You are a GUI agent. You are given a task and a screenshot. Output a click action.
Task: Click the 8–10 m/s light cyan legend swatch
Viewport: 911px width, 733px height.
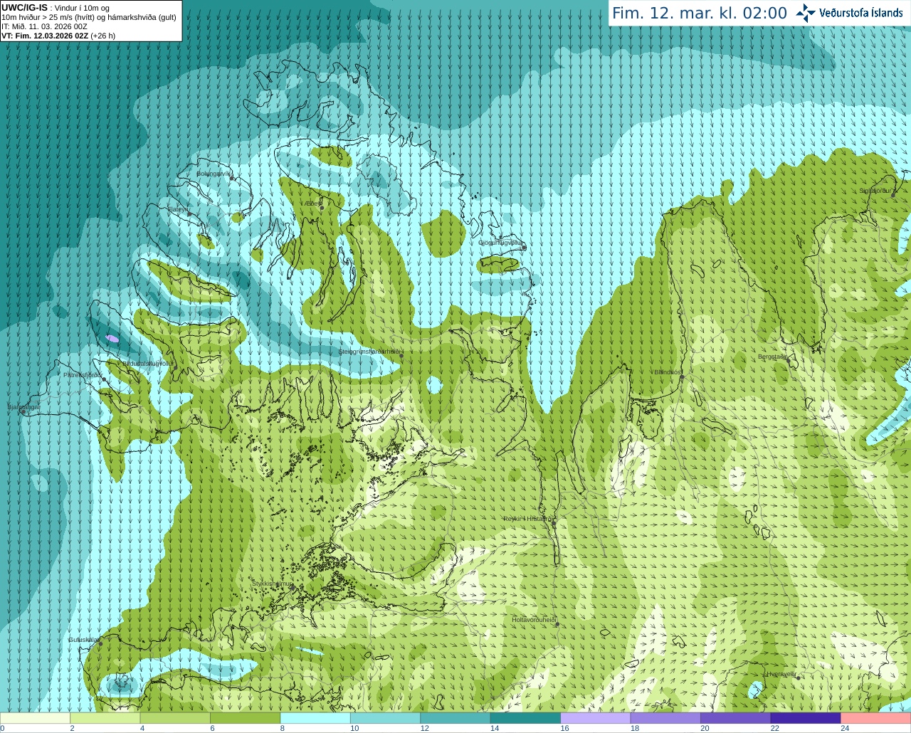[315, 718]
